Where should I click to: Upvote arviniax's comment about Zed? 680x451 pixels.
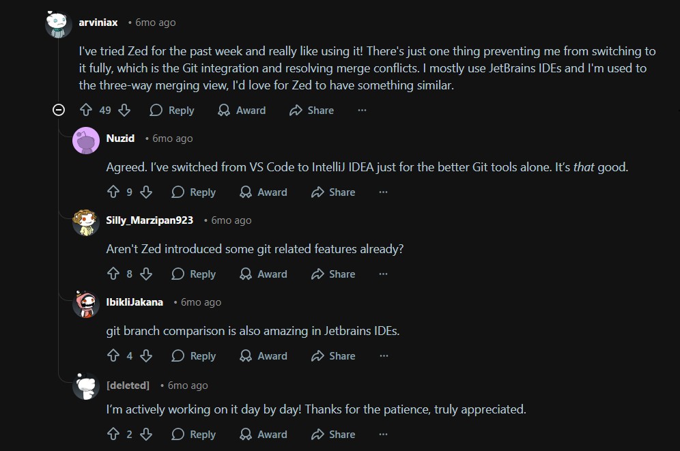pyautogui.click(x=86, y=110)
